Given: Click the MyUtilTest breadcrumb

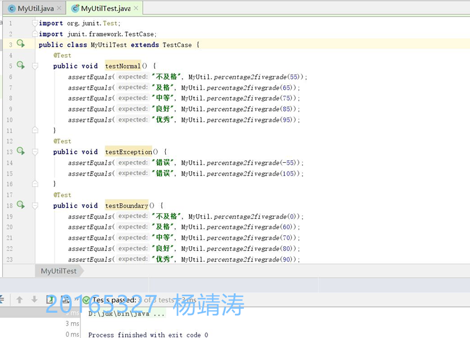Looking at the screenshot, I should pyautogui.click(x=59, y=271).
